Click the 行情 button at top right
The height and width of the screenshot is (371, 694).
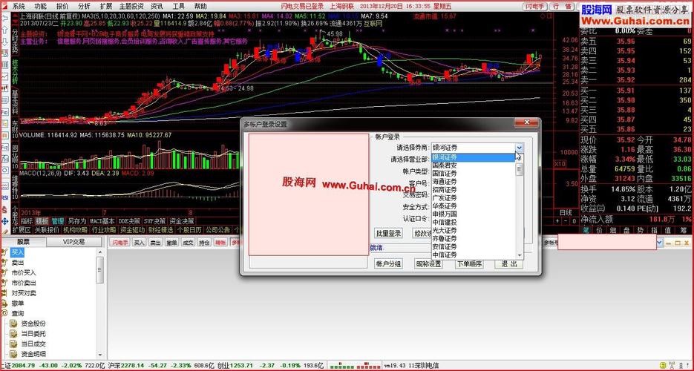click(x=562, y=6)
